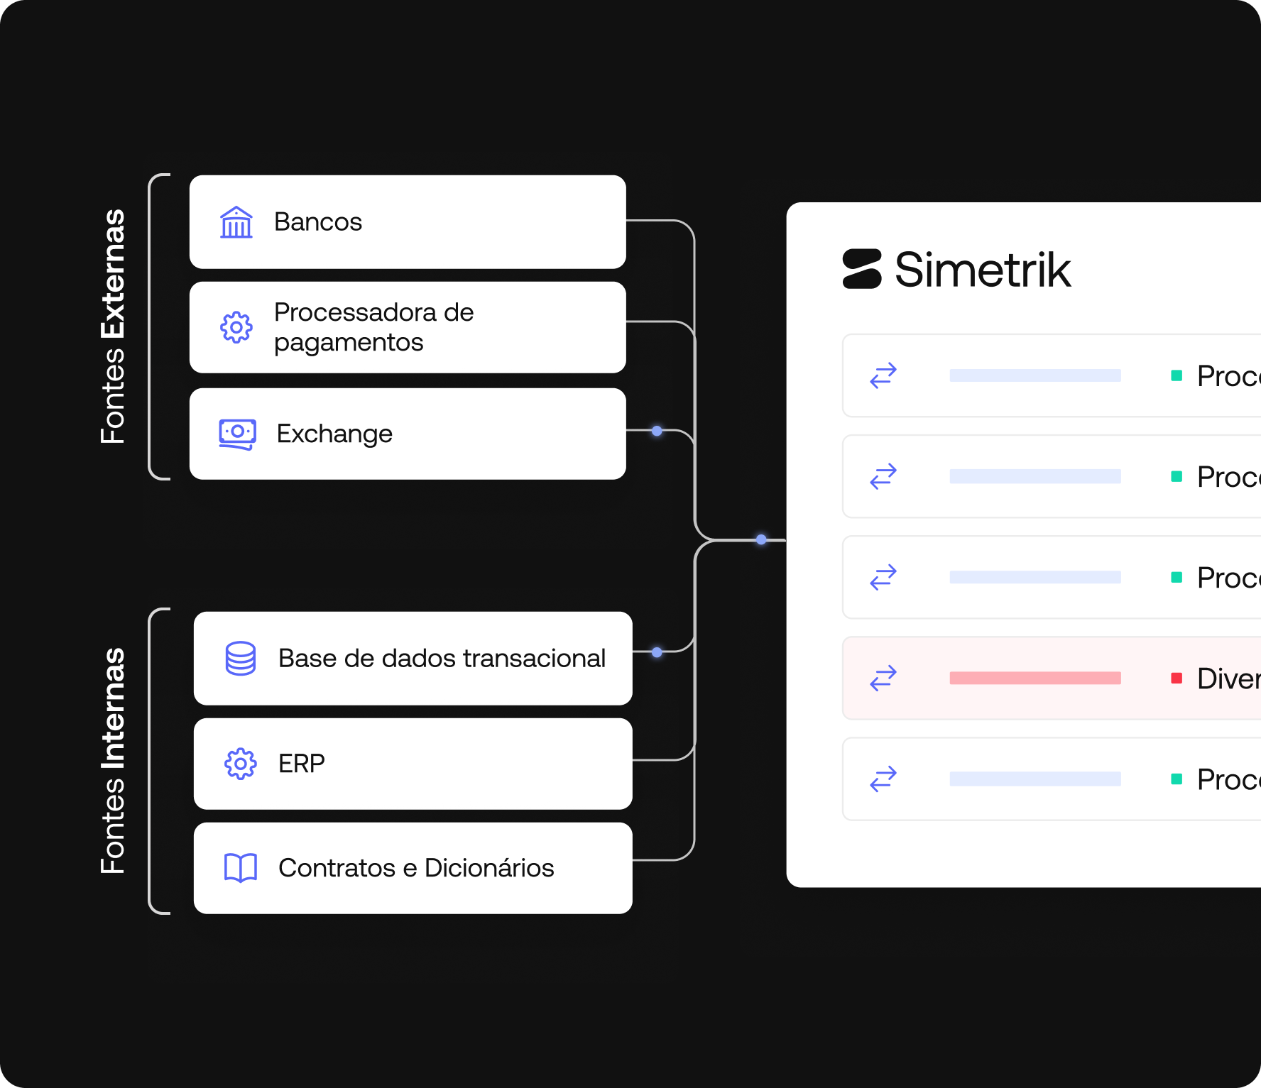Select the Processadora de pagamentos card

(x=408, y=328)
